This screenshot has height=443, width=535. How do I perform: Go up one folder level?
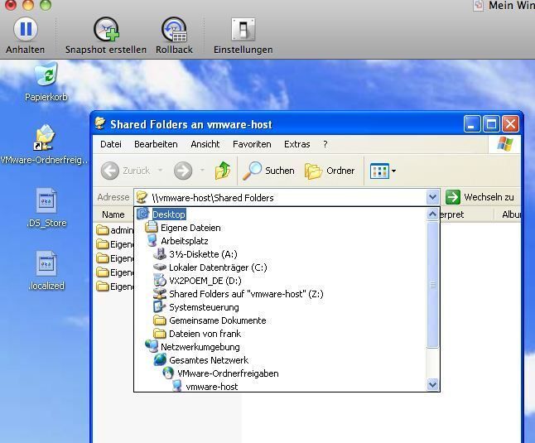(223, 171)
